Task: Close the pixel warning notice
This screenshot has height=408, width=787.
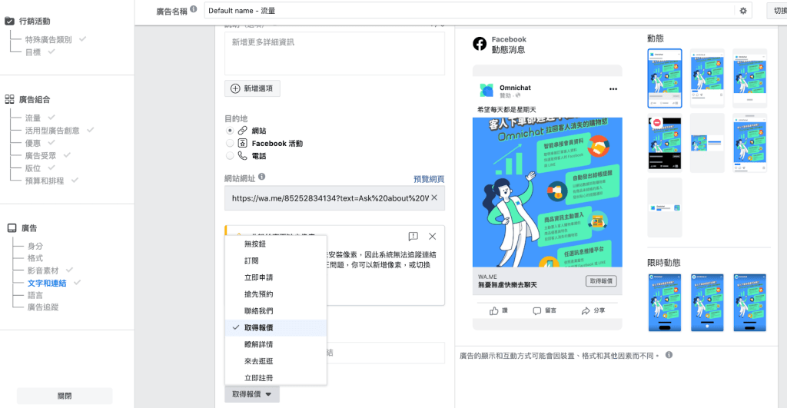Action: pos(432,236)
